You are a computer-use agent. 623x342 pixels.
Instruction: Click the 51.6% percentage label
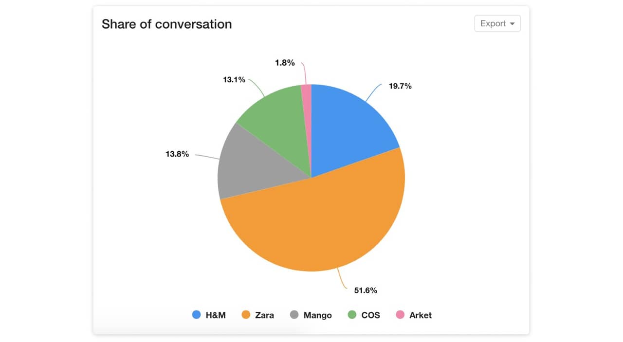(x=366, y=290)
